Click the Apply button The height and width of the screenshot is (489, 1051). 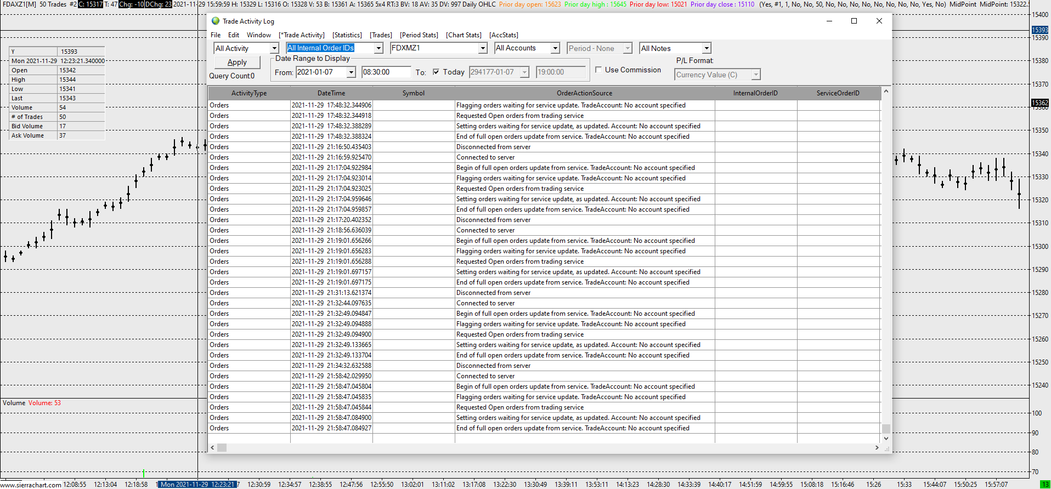pos(237,62)
